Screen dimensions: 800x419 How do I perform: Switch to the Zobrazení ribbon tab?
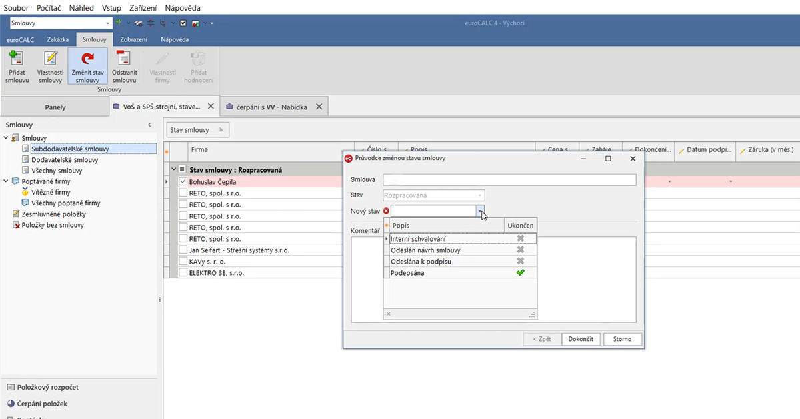click(133, 39)
